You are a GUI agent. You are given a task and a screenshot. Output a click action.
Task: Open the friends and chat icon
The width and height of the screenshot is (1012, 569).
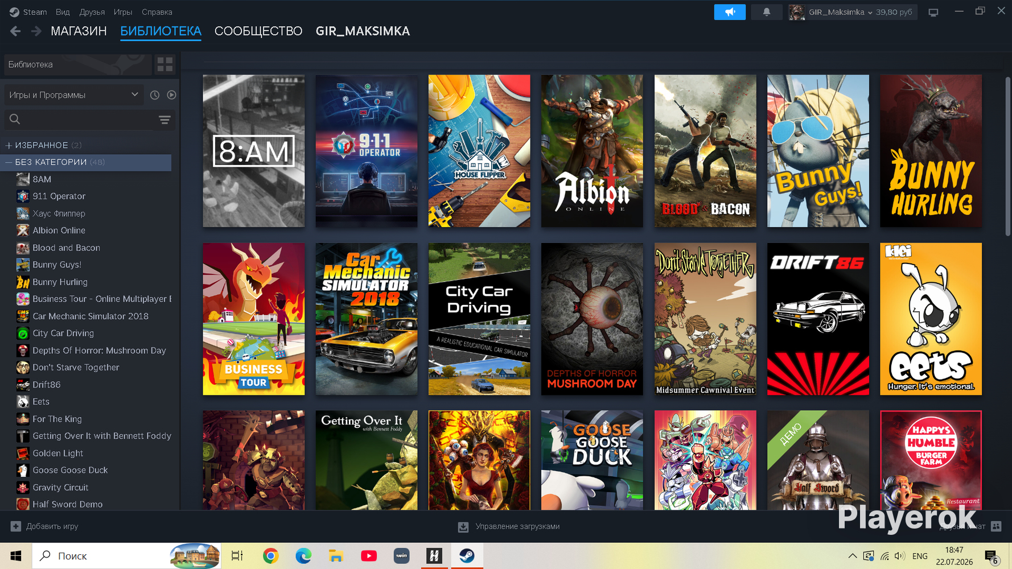(x=996, y=526)
